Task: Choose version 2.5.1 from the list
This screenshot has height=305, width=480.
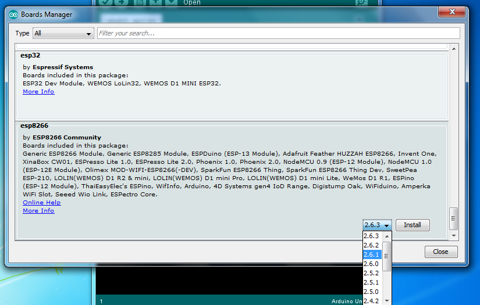Action: coord(372,282)
